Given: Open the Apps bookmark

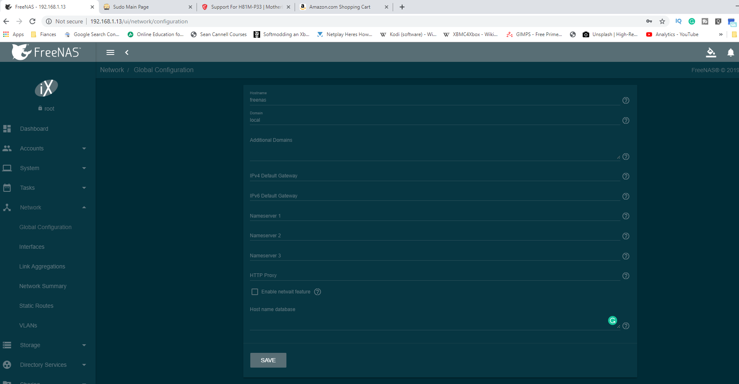Looking at the screenshot, I should (14, 34).
